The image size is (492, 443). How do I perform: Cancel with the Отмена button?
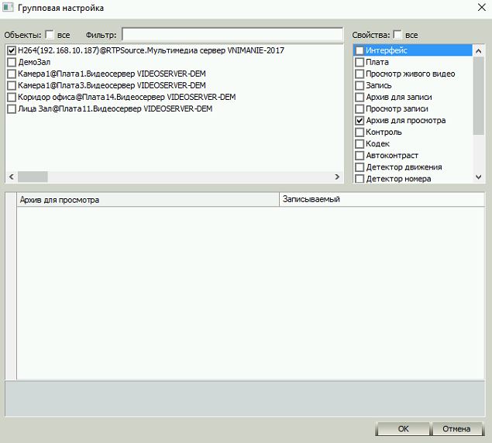[x=456, y=429]
